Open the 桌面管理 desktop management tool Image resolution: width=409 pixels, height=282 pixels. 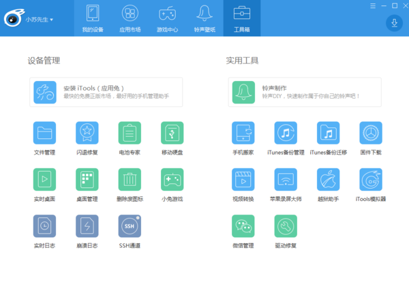click(87, 180)
